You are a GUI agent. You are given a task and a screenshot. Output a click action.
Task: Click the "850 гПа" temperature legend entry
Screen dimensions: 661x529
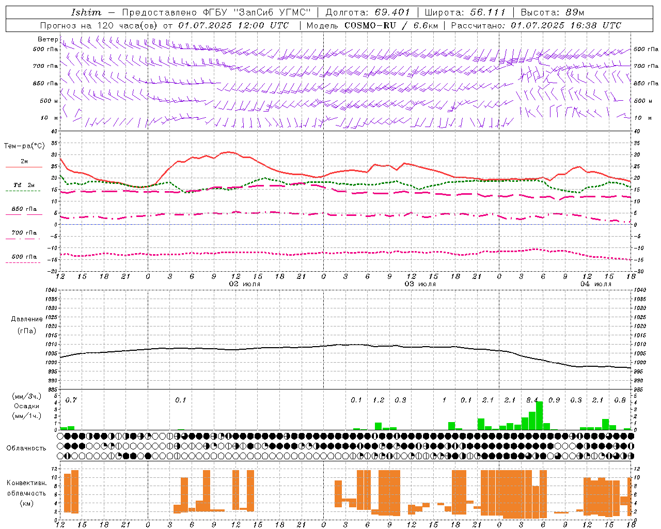24,211
